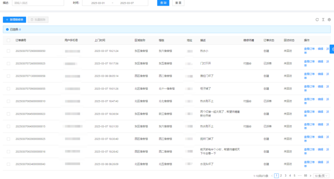
Task: Click the table density/row height icon
Action: 323,19
